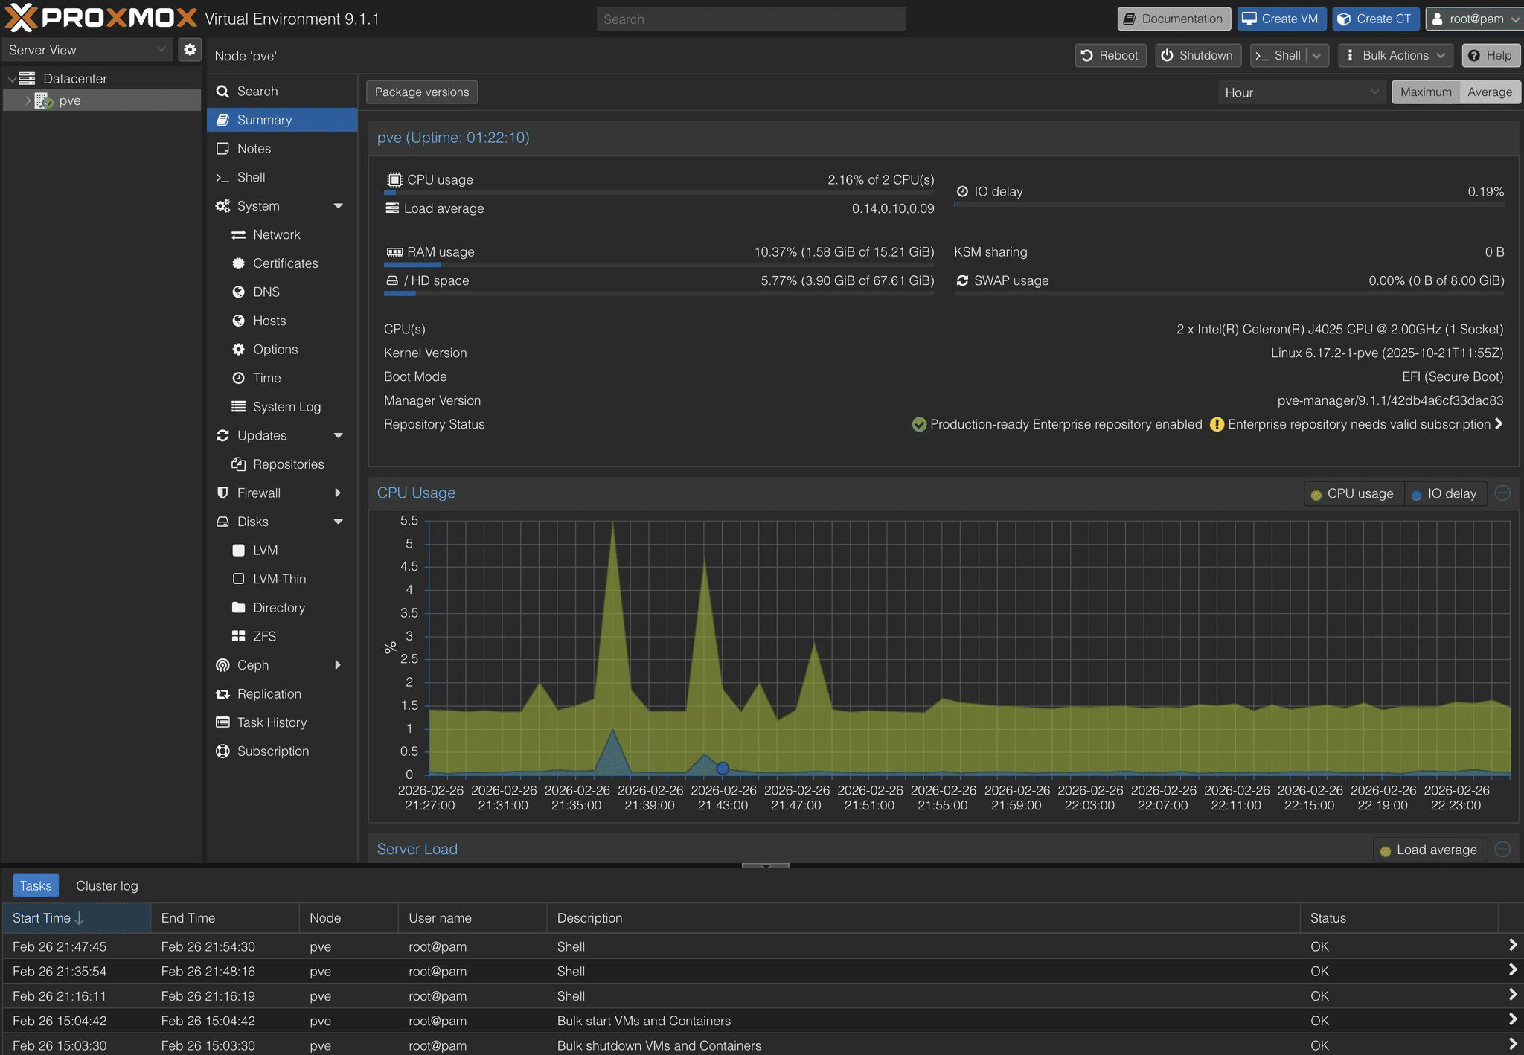Switch to the Tasks tab
Screen dimensions: 1524x1055
pos(36,885)
